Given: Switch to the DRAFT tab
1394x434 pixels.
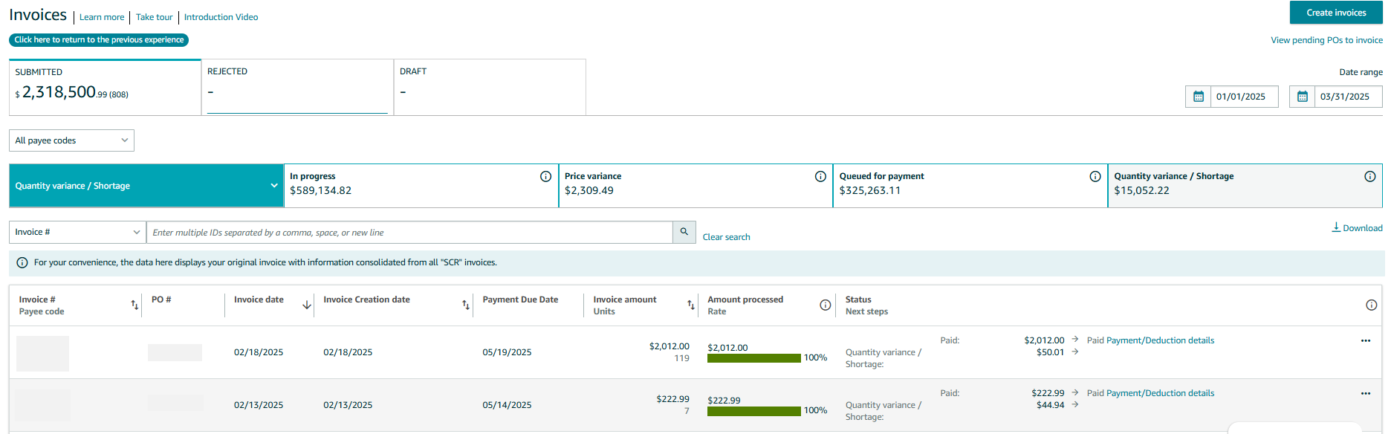Looking at the screenshot, I should point(490,87).
